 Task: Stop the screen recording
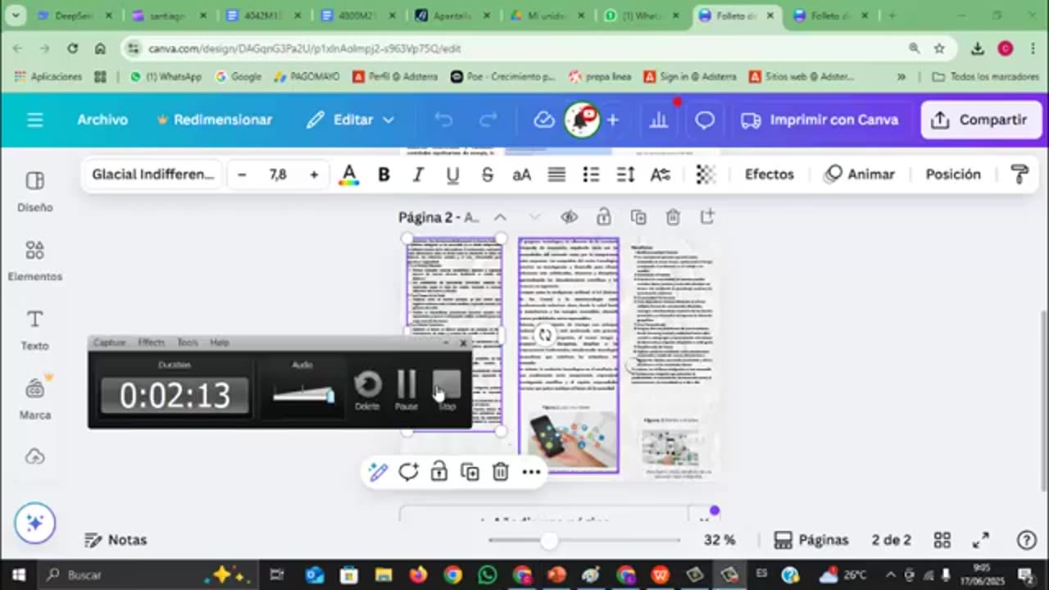tap(447, 389)
